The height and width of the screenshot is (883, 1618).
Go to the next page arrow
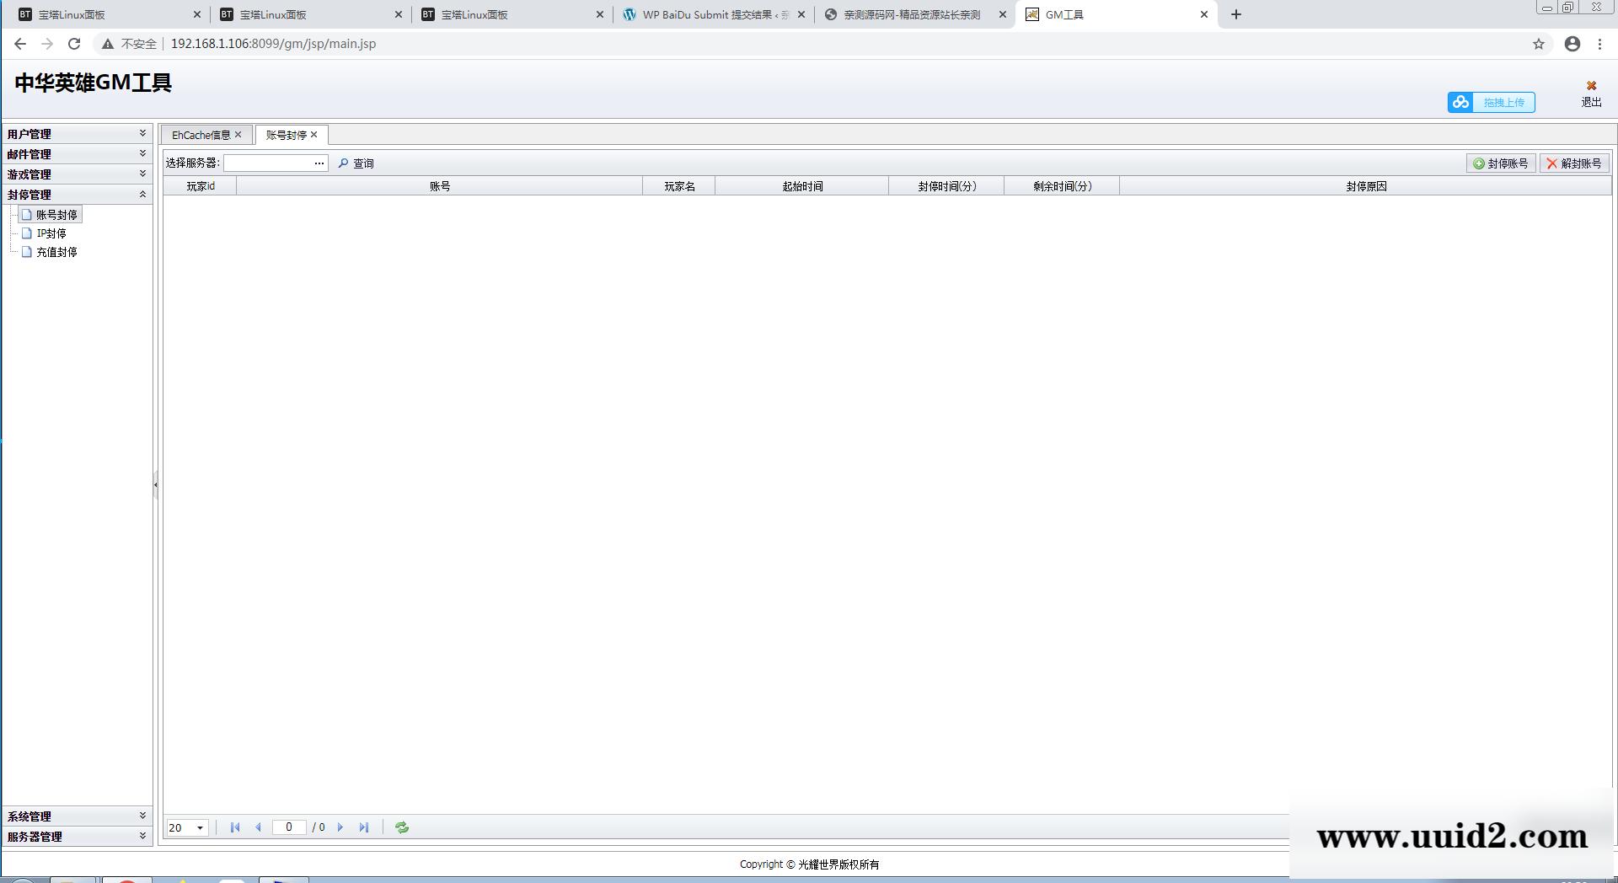click(340, 827)
